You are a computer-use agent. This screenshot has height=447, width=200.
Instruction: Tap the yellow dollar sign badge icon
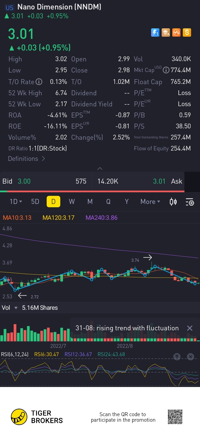pyautogui.click(x=187, y=33)
